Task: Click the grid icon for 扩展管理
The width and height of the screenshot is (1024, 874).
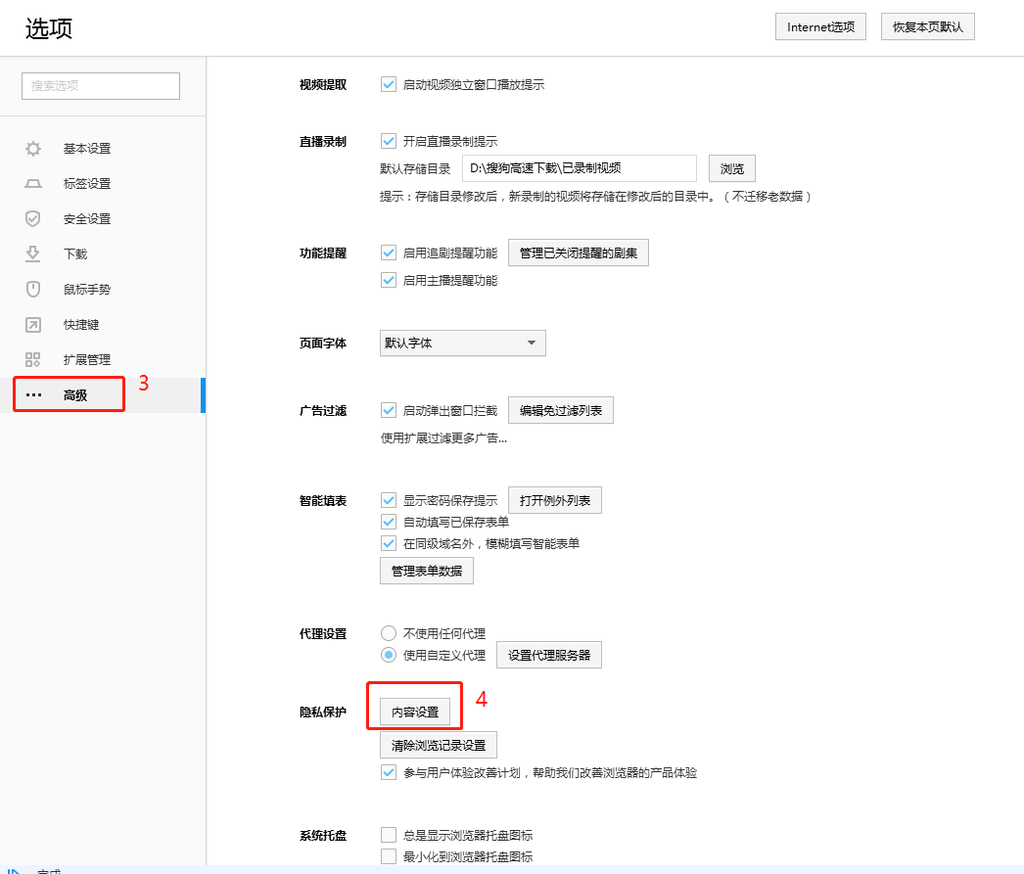Action: point(33,360)
